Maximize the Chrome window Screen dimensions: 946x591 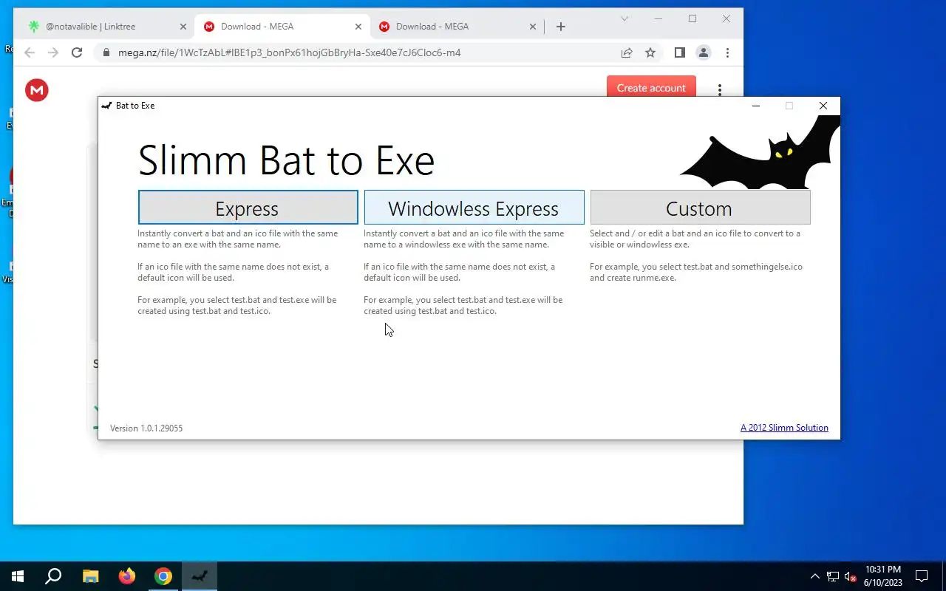pos(693,18)
